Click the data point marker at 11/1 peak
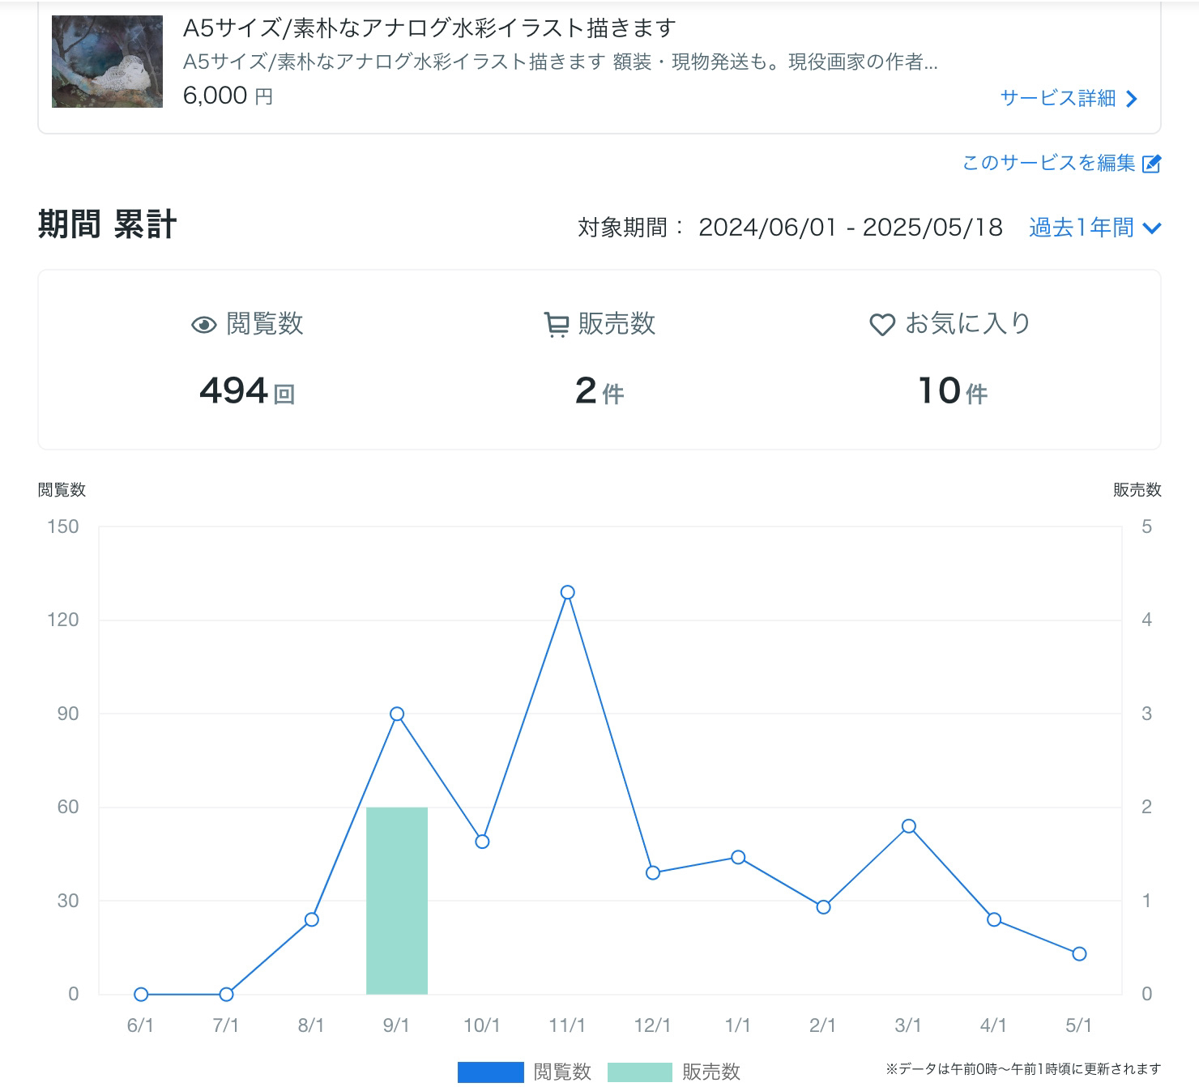 [x=567, y=593]
